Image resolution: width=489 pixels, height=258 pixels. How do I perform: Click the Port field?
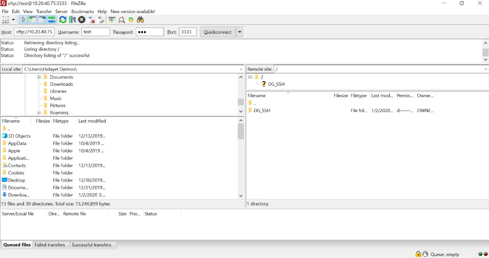(188, 32)
